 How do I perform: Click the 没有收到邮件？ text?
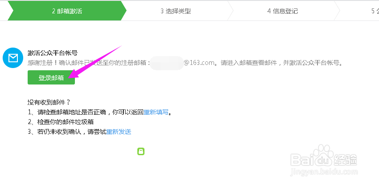click(49, 102)
